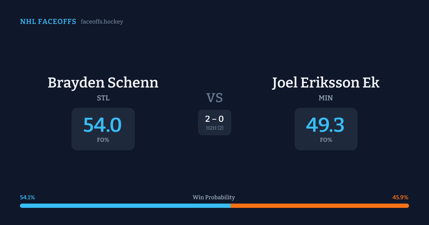
Task: Select the Brayden Schenn player name
Action: [x=103, y=83]
